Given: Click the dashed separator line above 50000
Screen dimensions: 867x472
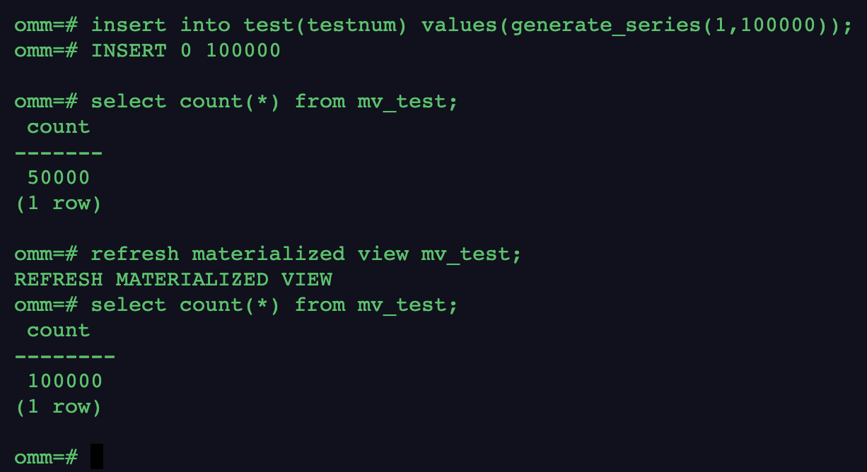Looking at the screenshot, I should pyautogui.click(x=59, y=152).
